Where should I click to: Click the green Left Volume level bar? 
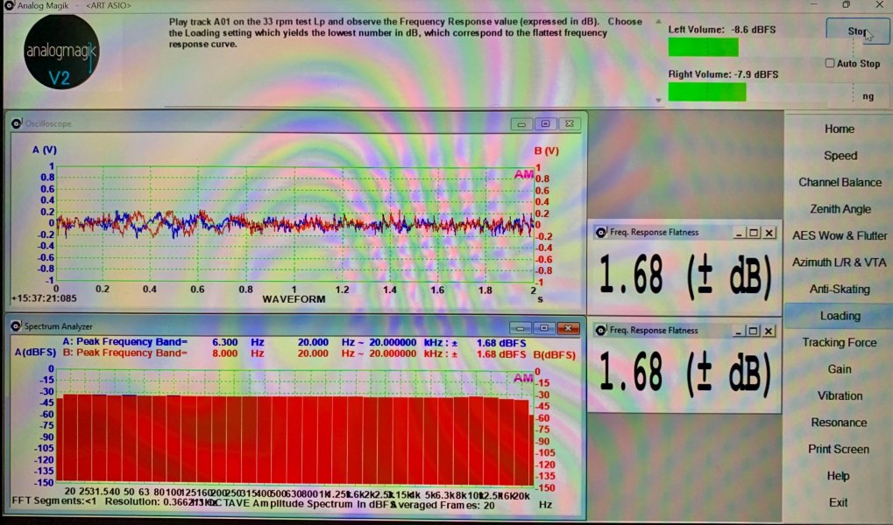coord(703,47)
